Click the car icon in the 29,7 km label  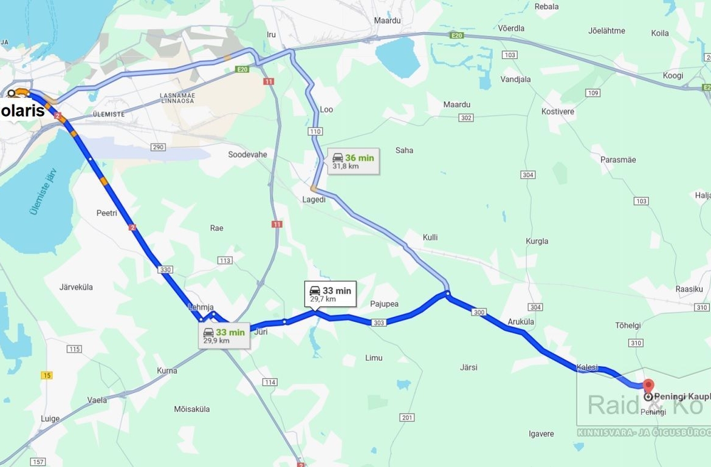pyautogui.click(x=315, y=290)
